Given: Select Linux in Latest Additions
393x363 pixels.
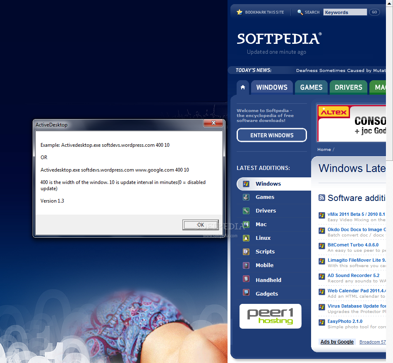Looking at the screenshot, I should tap(263, 238).
